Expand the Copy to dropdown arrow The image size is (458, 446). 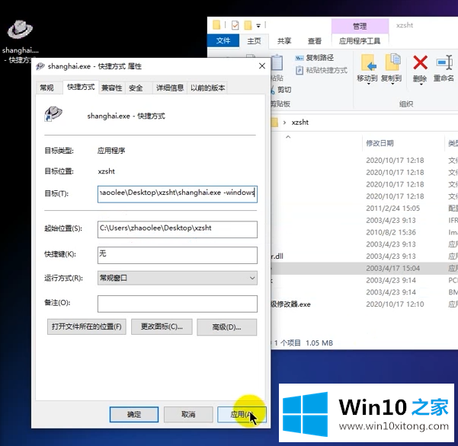[x=392, y=84]
